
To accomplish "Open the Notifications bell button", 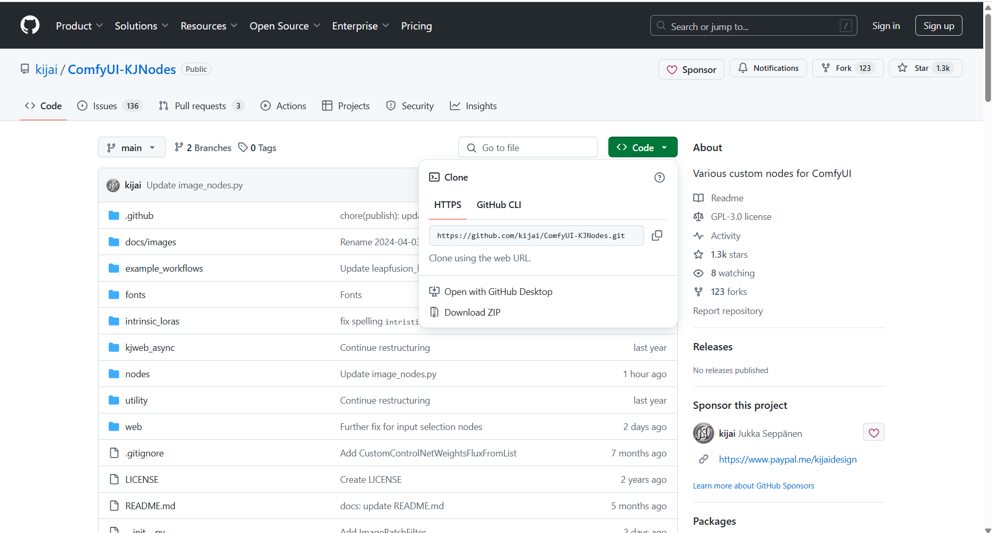I will 768,68.
